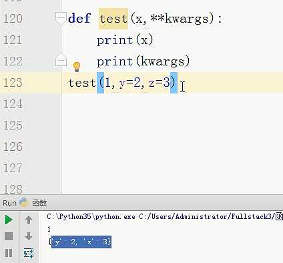Click the Run panel label

coord(9,203)
